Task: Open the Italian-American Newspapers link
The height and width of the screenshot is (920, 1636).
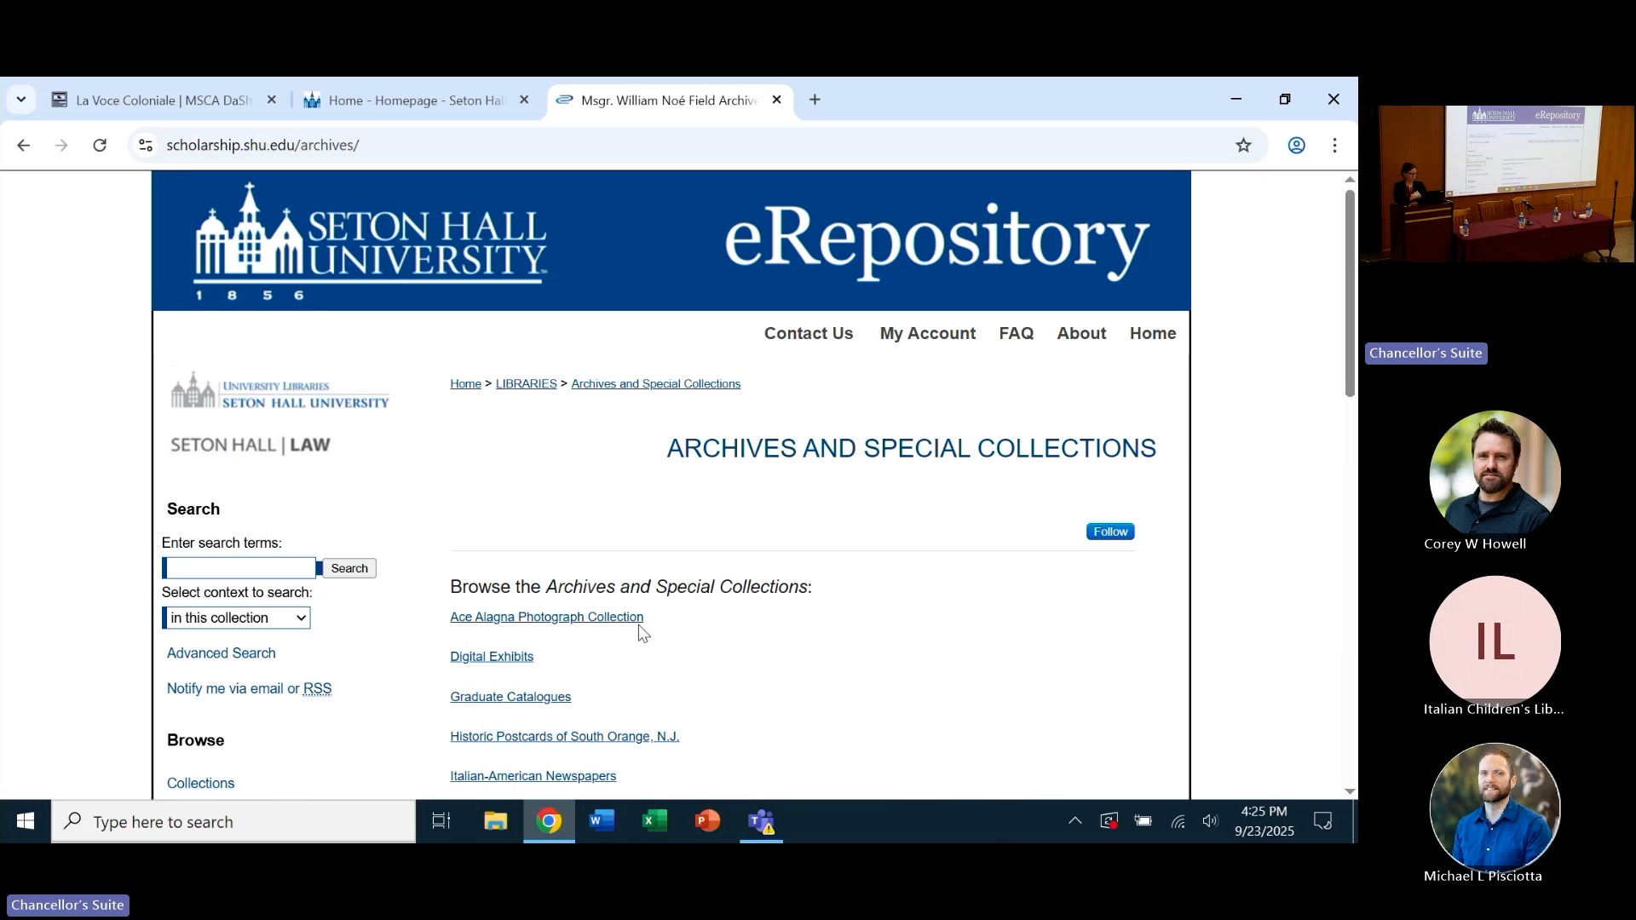Action: click(x=533, y=776)
